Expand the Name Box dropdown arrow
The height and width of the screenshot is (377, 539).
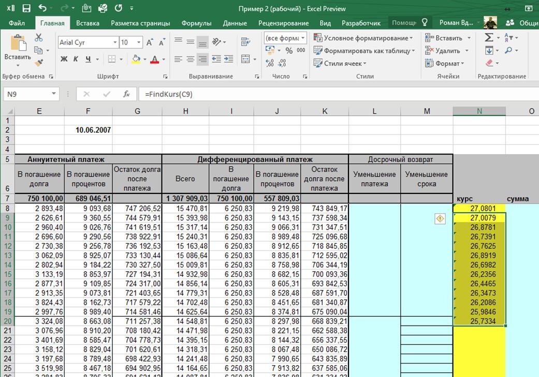[x=54, y=94]
